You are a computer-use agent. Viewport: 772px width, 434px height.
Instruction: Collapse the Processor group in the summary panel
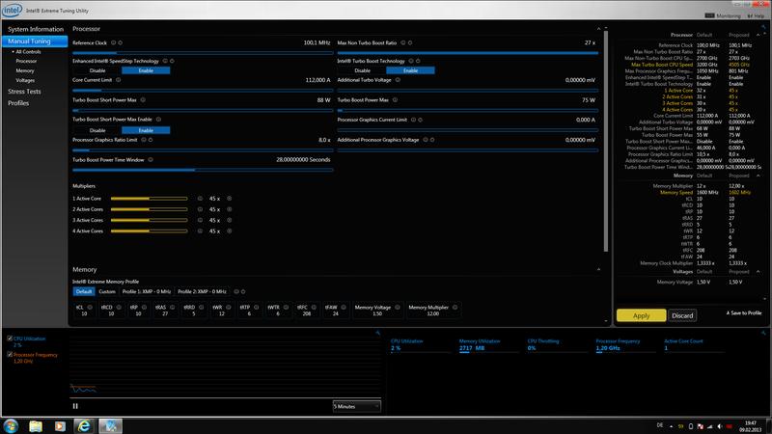point(758,35)
